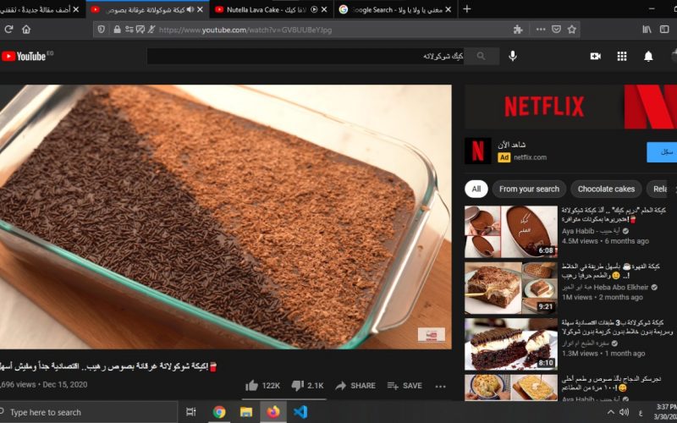Click the Netflix ad banner

(x=570, y=107)
